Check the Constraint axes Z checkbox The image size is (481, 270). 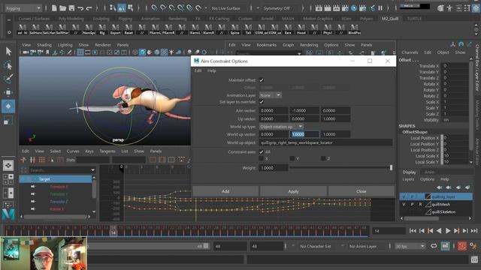[323, 158]
